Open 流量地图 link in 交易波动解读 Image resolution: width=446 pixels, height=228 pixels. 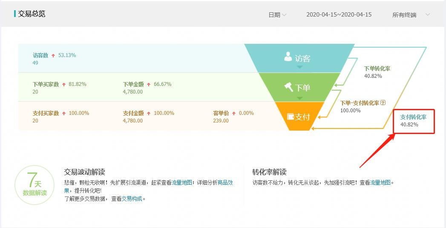tap(181, 182)
